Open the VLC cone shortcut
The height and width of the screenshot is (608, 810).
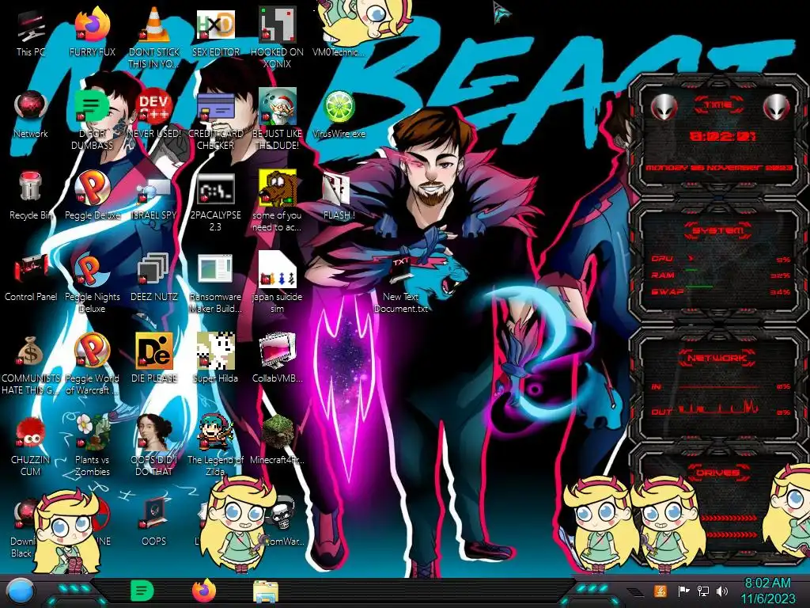coord(154,37)
